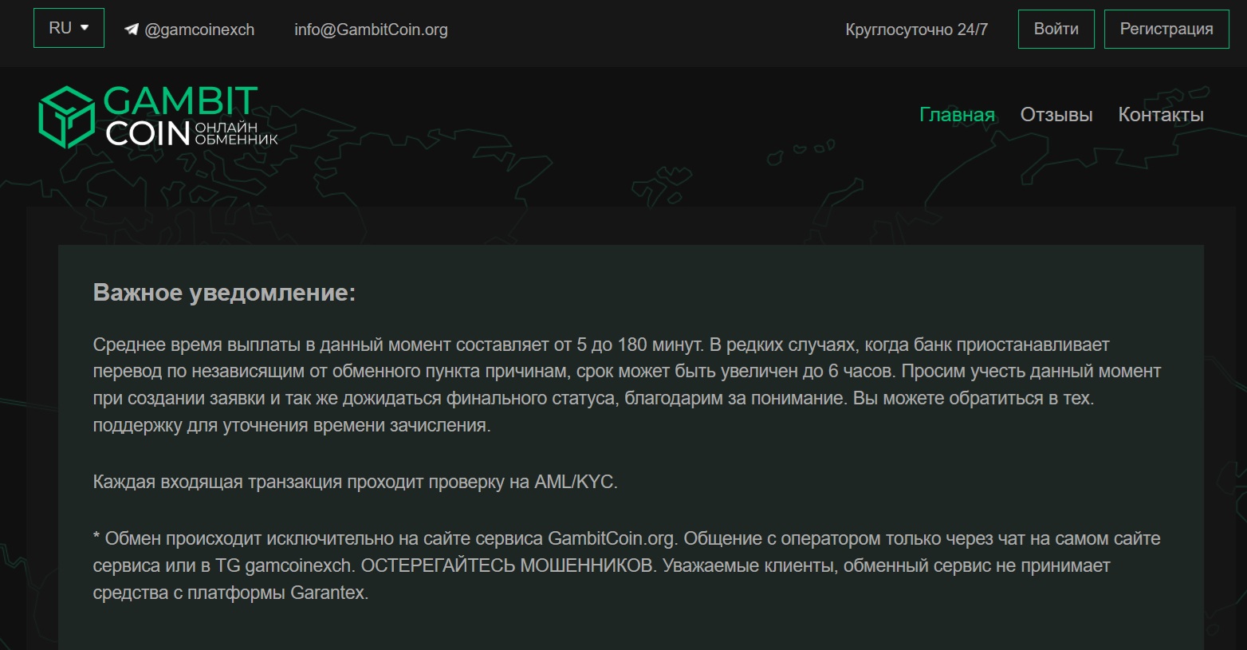Click the Войти login button
1247x650 pixels.
(1056, 29)
